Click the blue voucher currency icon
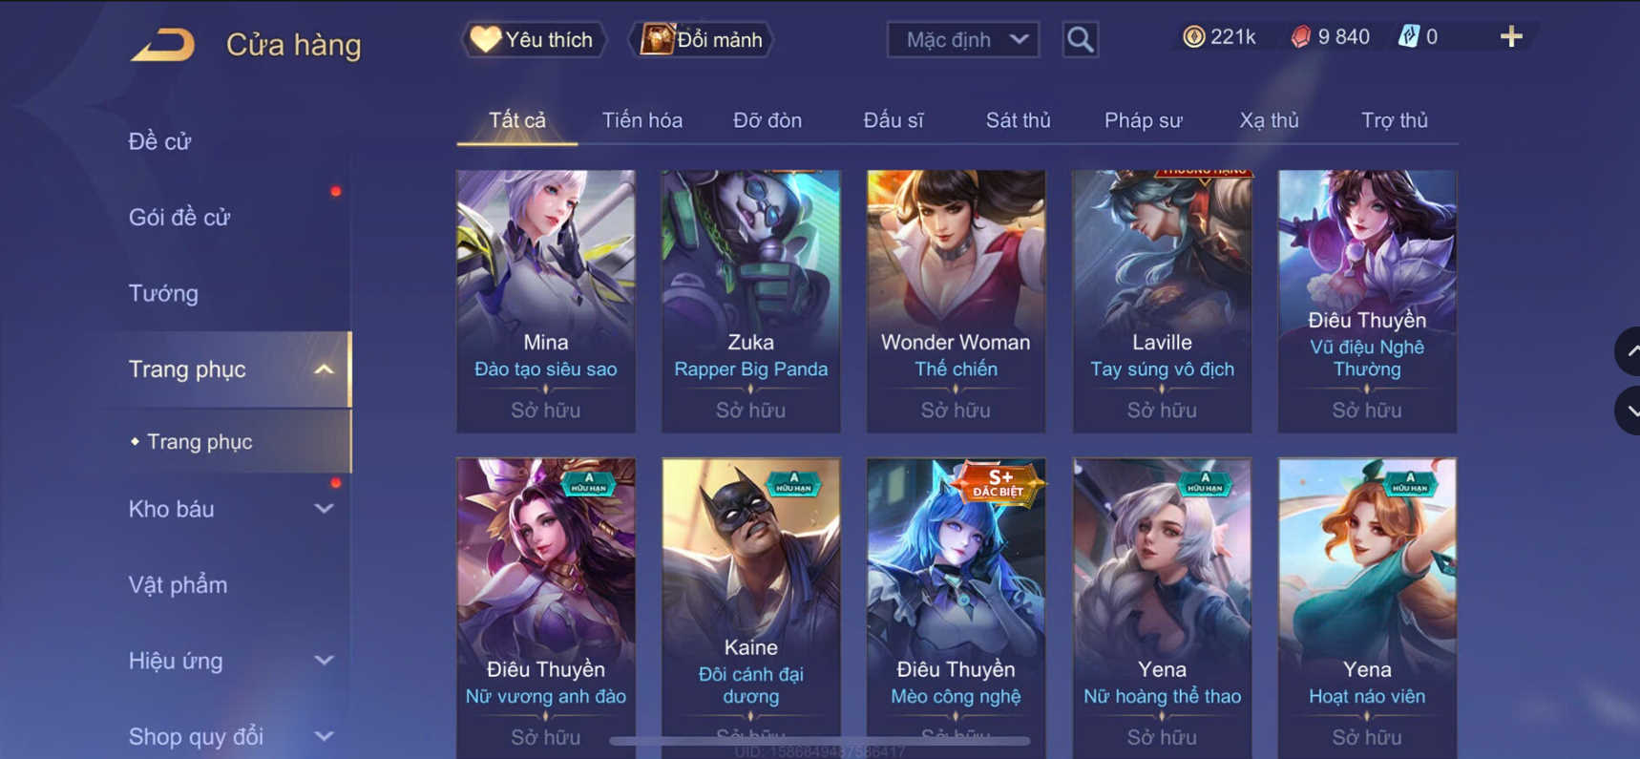The width and height of the screenshot is (1640, 759). coord(1408,37)
